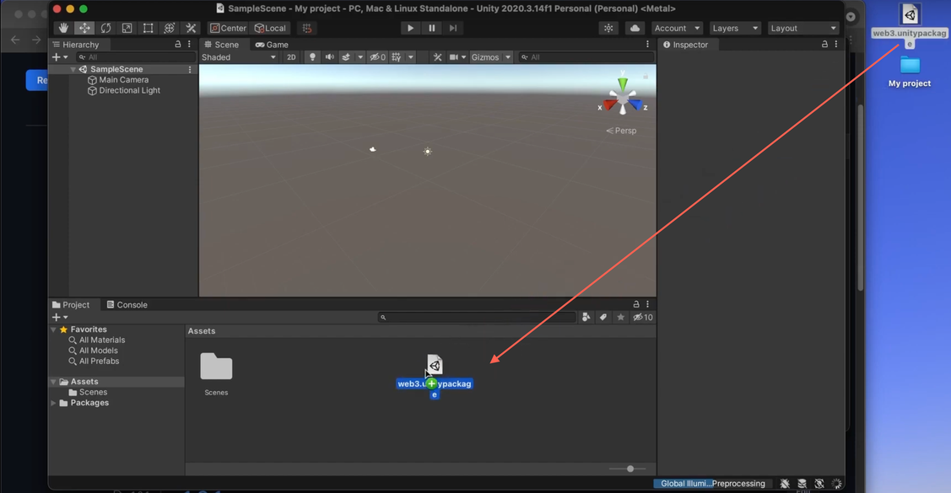
Task: Open the cloud services icon
Action: [635, 28]
